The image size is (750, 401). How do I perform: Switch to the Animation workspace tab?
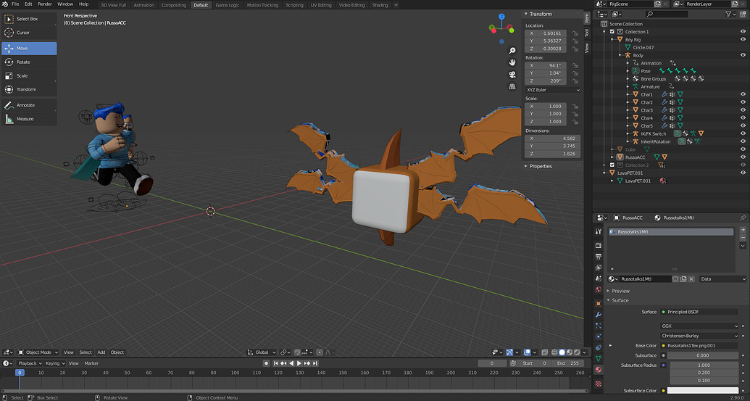(x=144, y=5)
